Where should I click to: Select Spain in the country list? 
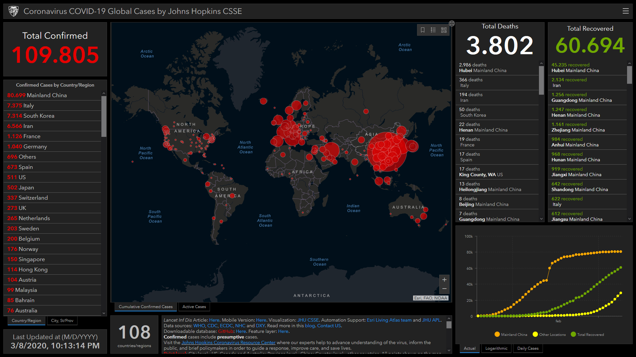[x=52, y=167]
